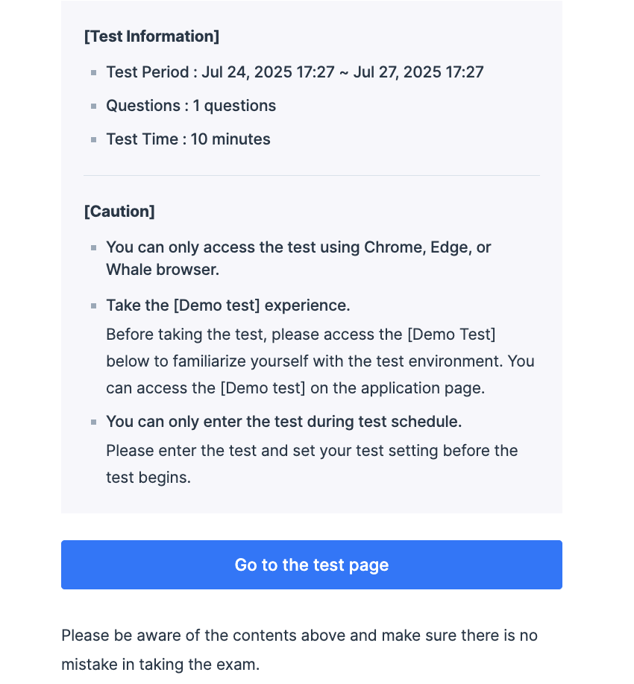The width and height of the screenshot is (634, 684).
Task: Click the bold test schedule caution line
Action: 283,422
